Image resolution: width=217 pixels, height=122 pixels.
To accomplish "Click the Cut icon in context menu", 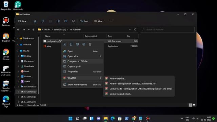I will point(64,44).
